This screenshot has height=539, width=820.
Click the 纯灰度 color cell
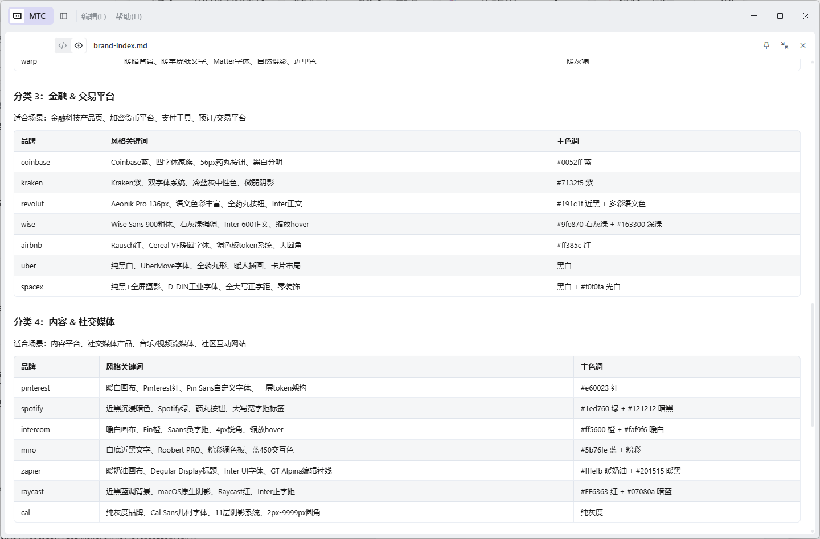pyautogui.click(x=687, y=512)
